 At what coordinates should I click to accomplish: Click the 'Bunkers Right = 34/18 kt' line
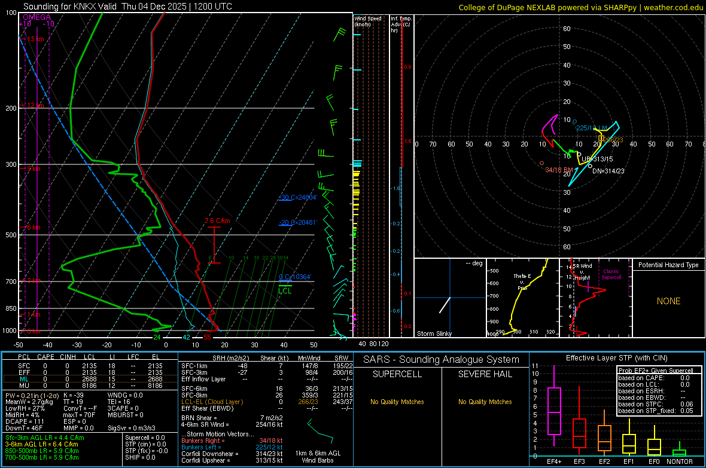click(232, 441)
